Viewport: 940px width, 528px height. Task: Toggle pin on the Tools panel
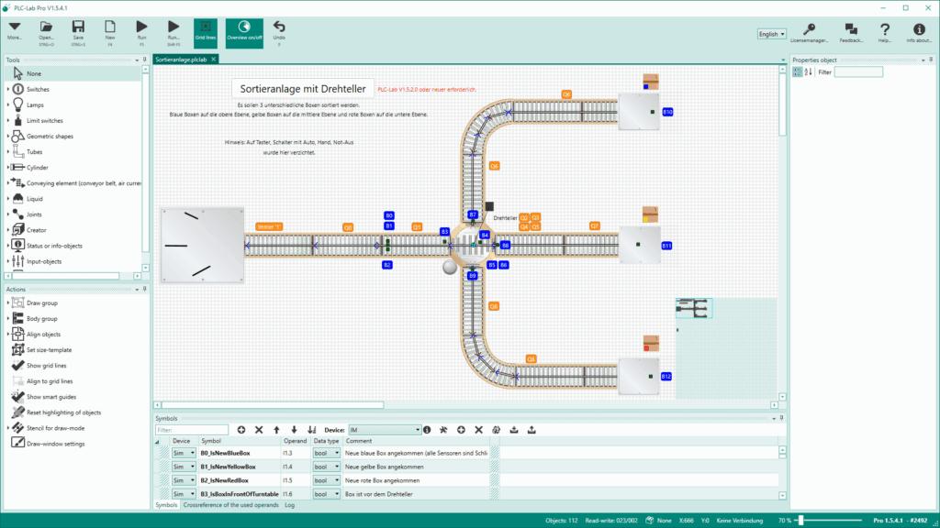[144, 60]
